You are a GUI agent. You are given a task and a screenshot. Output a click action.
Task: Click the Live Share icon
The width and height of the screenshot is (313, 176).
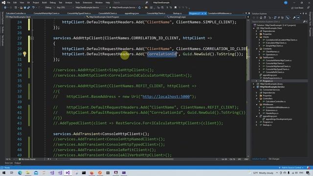pyautogui.click(x=292, y=8)
